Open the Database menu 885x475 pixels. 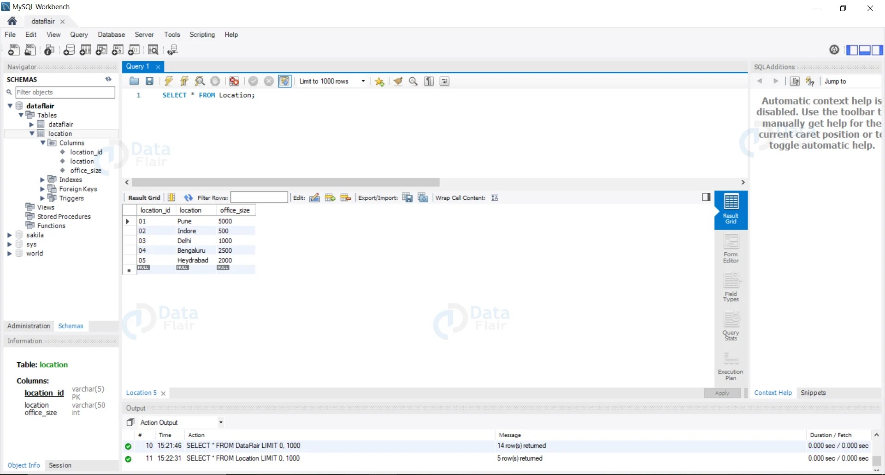111,35
